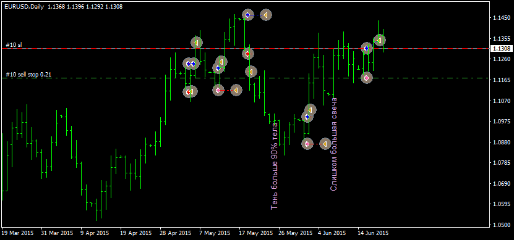Select the yellow arrow at the 1.0880 price level
Image resolution: width=514 pixels, height=240 pixels.
(325, 144)
